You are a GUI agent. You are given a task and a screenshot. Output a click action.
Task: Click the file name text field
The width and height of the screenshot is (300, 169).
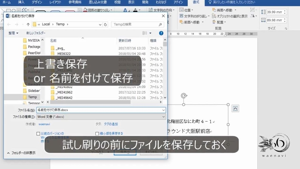click(99, 110)
